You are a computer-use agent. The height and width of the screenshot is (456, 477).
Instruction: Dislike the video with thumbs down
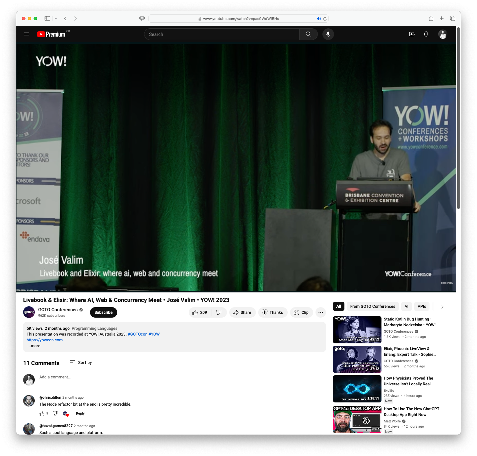(219, 312)
